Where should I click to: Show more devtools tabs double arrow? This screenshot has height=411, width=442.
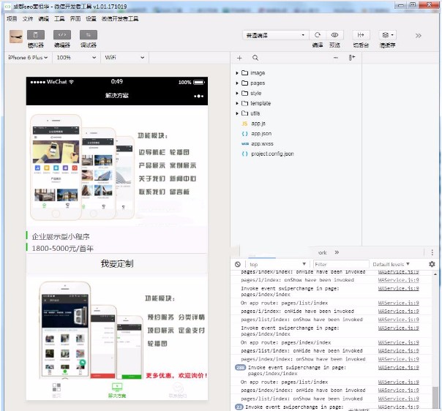coord(337,252)
